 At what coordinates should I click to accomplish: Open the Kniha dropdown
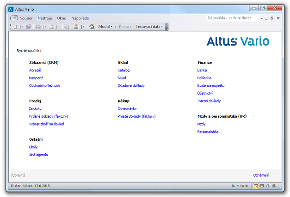click(125, 27)
